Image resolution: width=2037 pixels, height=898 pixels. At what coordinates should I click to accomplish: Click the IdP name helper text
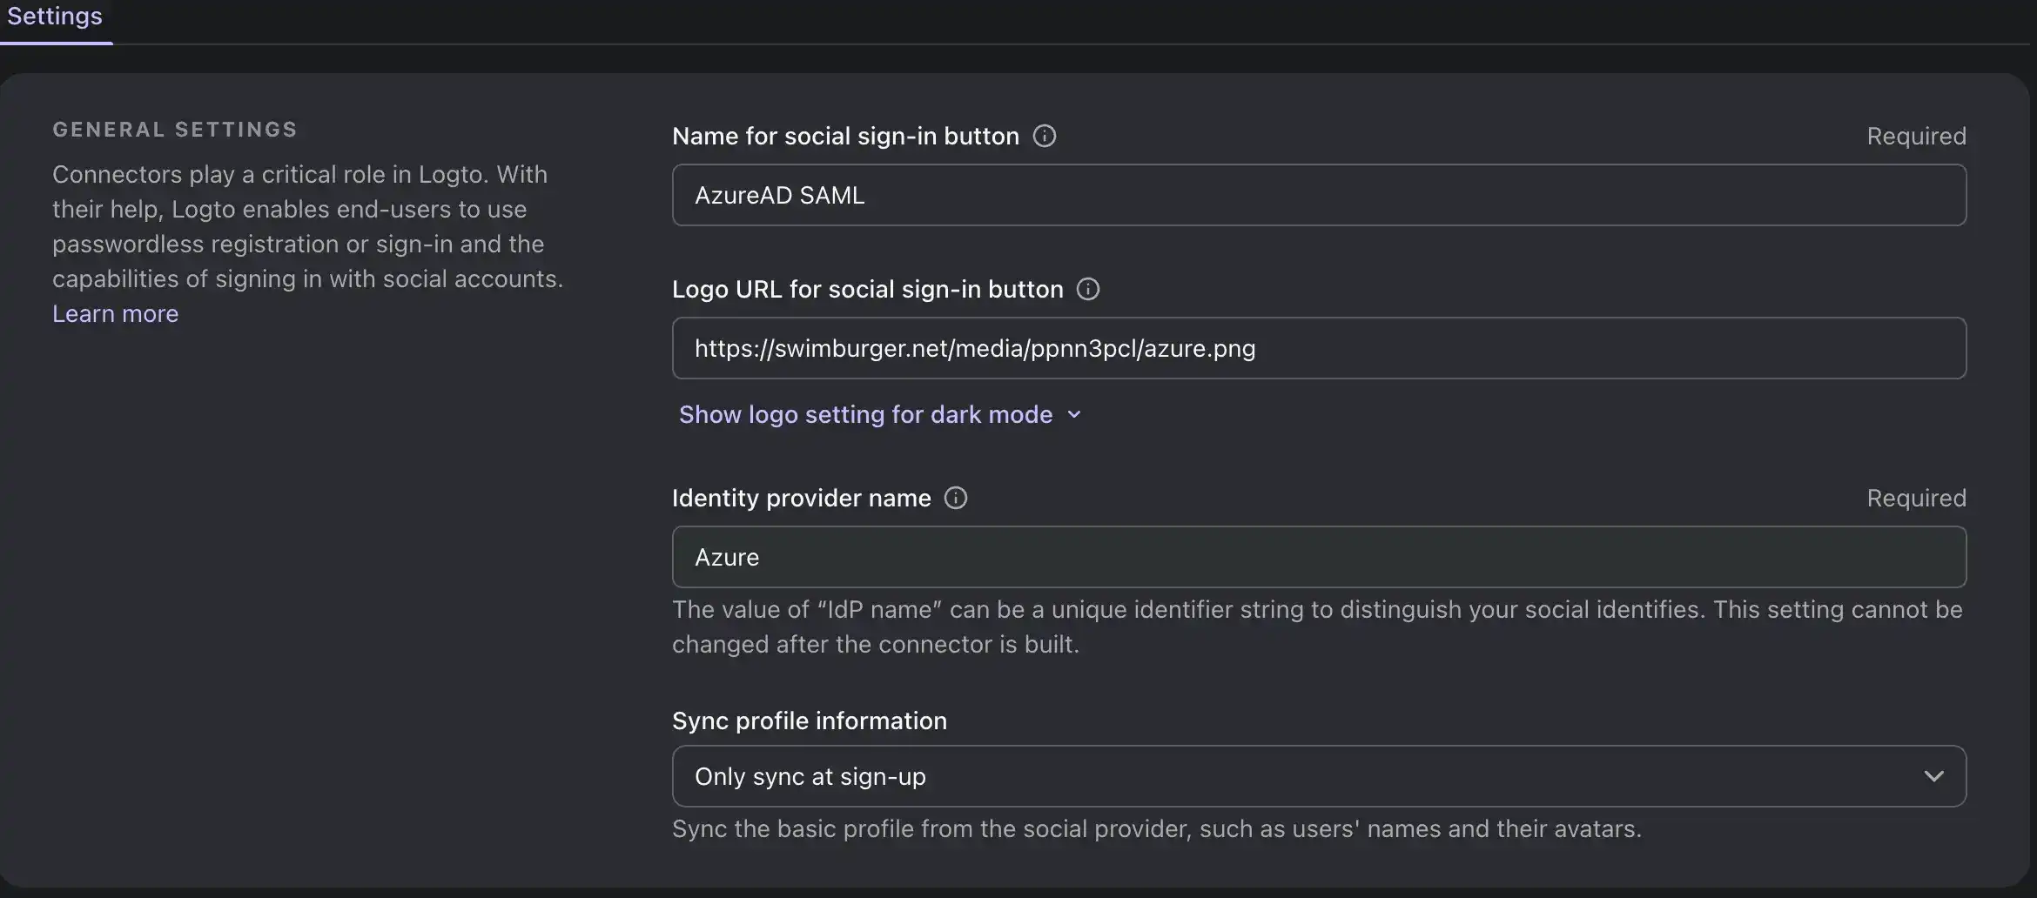1316,627
